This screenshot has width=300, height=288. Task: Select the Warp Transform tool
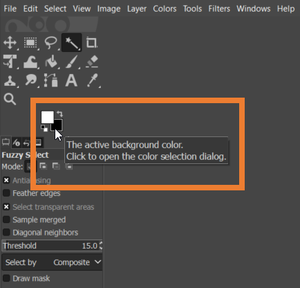(x=30, y=62)
